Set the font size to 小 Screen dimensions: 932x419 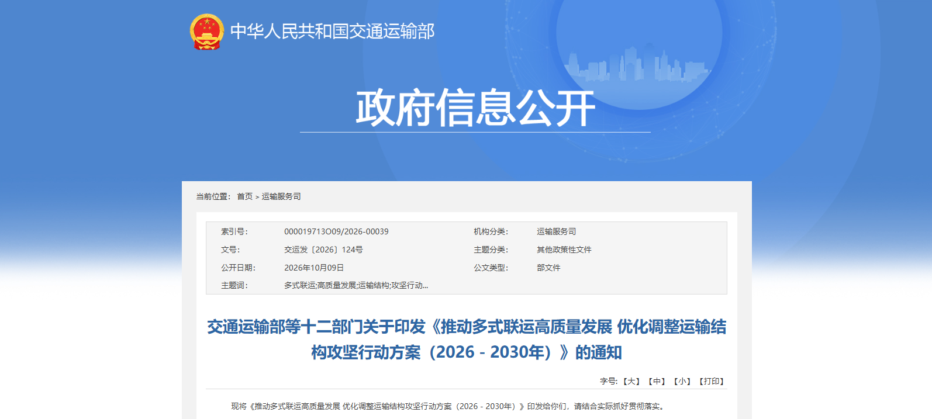pos(682,381)
